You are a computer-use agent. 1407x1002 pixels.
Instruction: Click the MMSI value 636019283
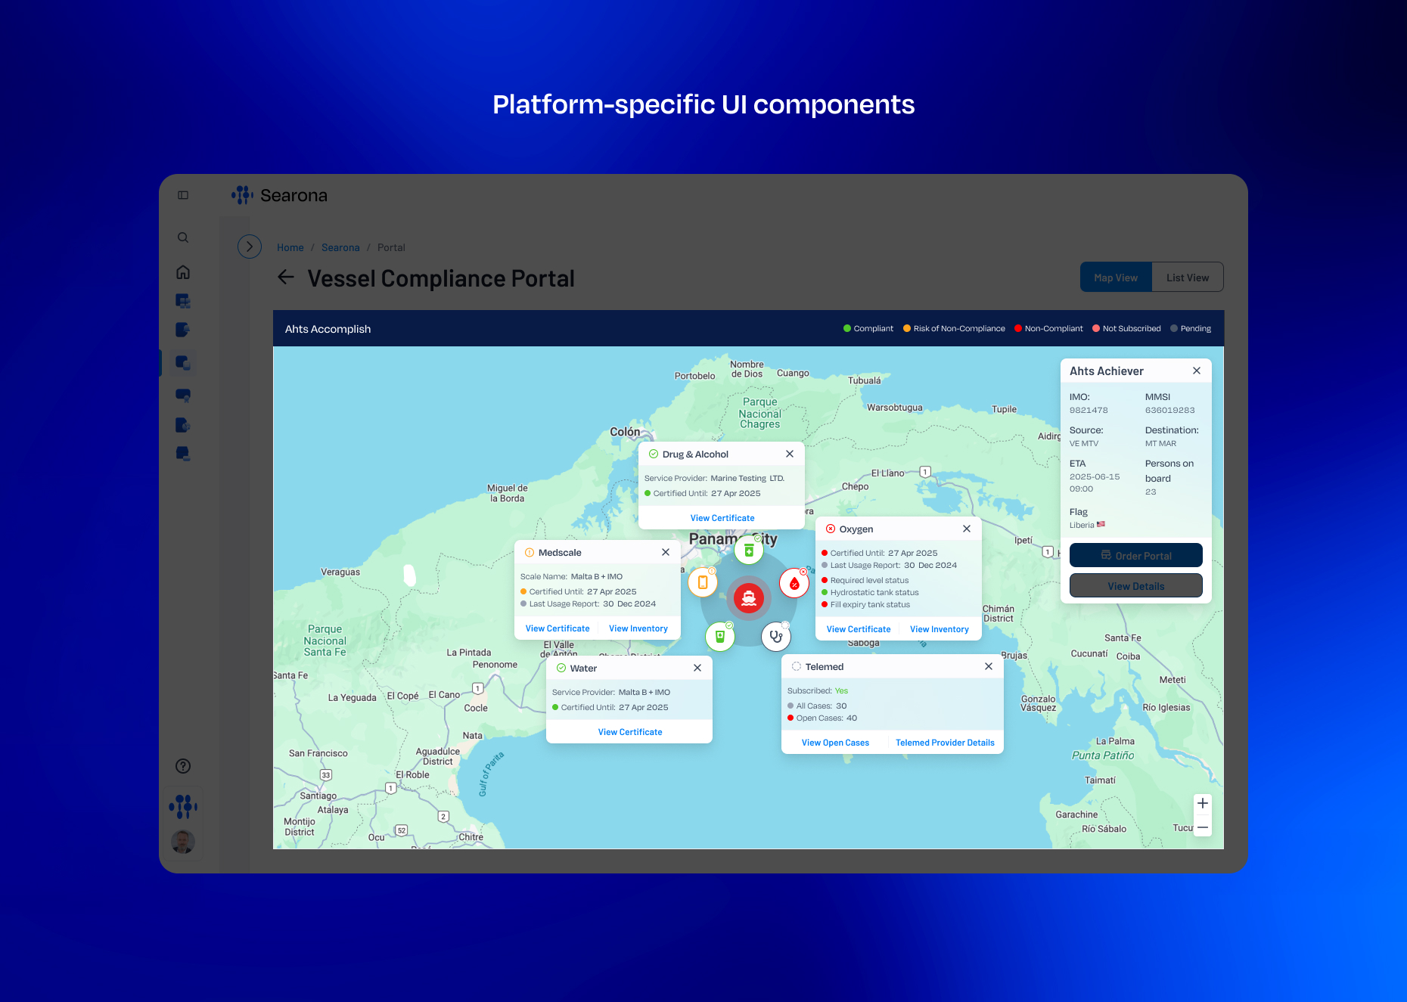click(x=1170, y=410)
